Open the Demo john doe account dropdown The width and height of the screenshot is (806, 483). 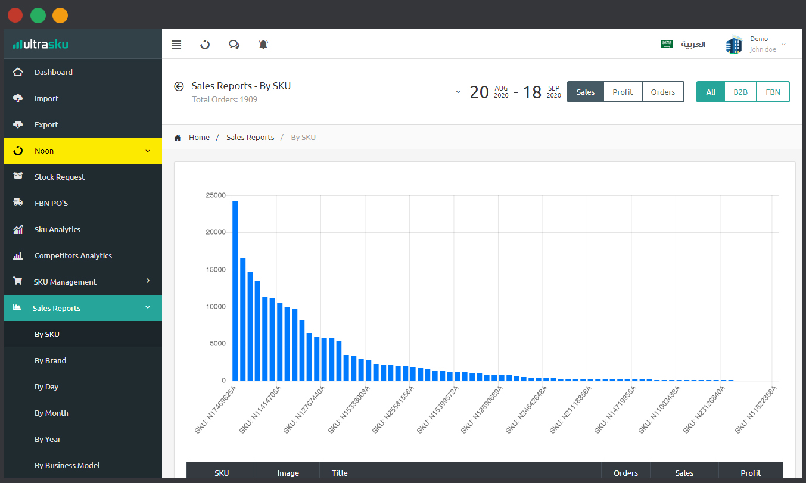(x=757, y=45)
